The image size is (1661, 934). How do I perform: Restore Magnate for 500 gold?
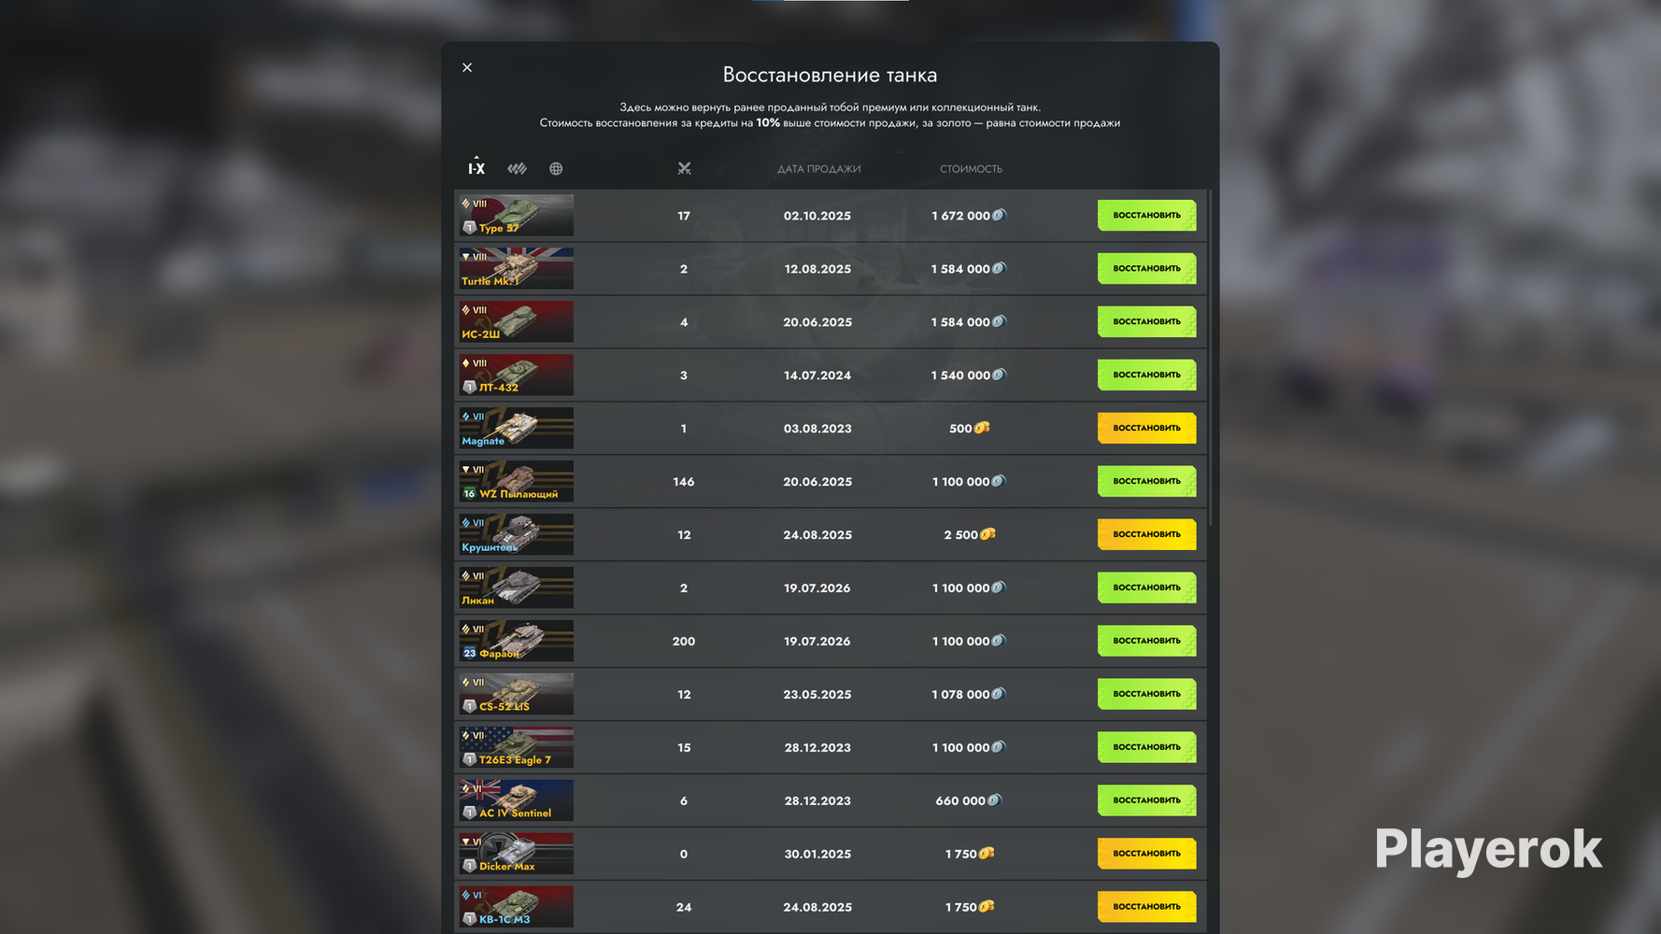click(x=1146, y=429)
